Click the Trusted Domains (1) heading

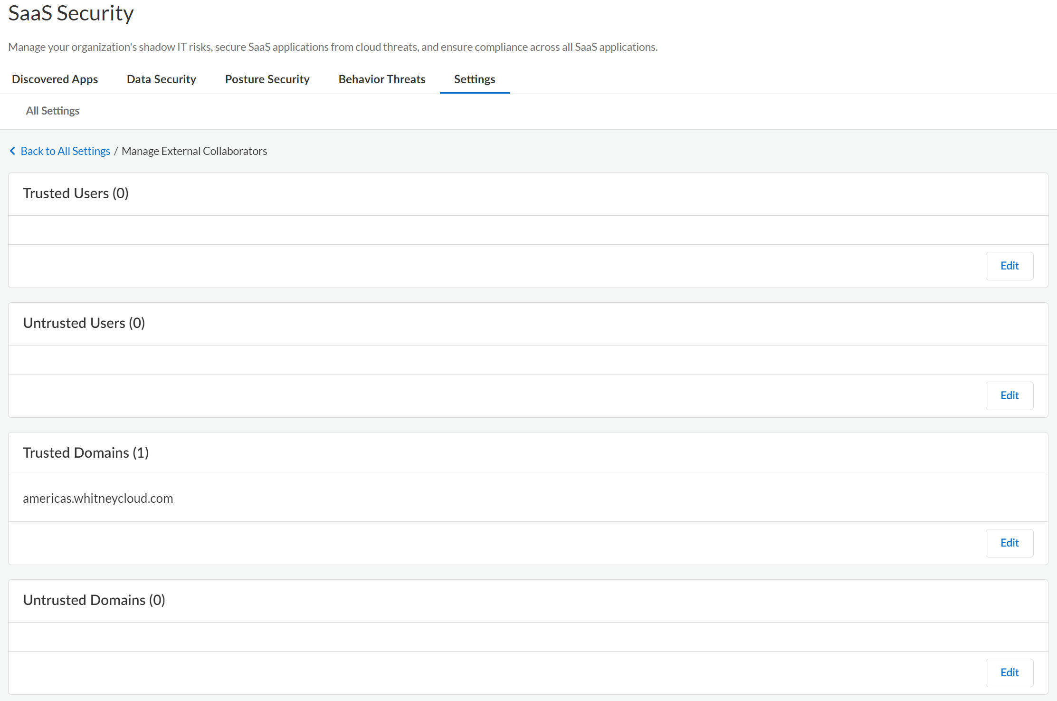click(x=86, y=453)
